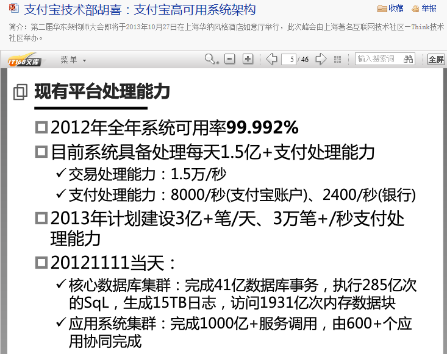447x354 pixels.
Task: Click the 全屏 fullscreen button
Action: [436, 59]
